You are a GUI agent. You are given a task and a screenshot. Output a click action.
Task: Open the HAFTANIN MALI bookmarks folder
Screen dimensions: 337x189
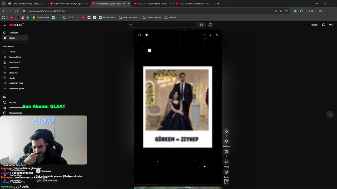pos(129,18)
